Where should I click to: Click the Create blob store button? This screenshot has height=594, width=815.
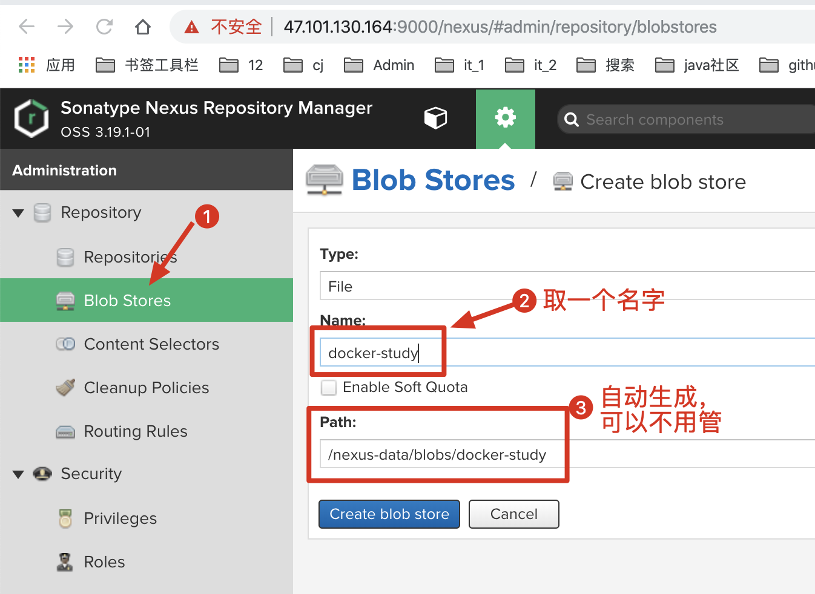tap(389, 514)
